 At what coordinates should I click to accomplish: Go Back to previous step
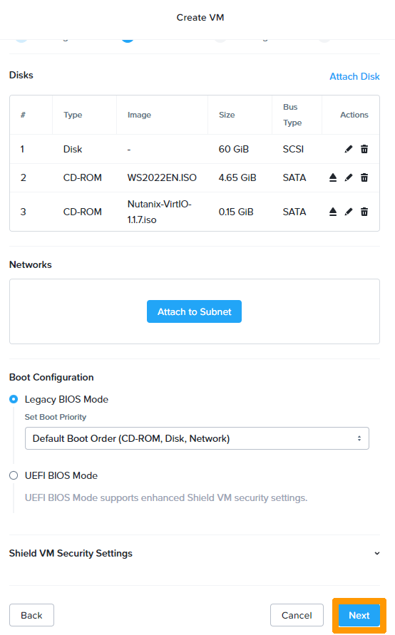[x=31, y=615]
